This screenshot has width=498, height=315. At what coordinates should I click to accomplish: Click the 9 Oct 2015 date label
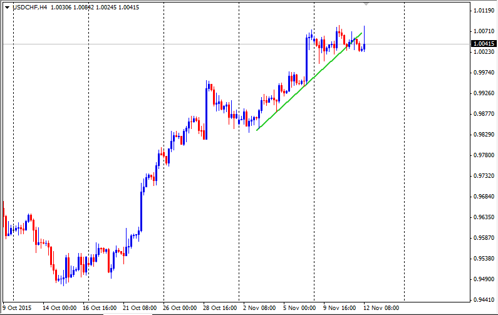(x=17, y=307)
